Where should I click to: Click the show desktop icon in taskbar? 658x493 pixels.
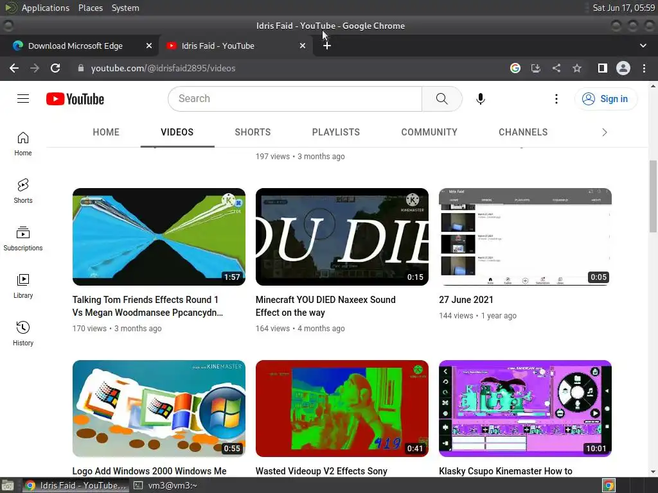[8, 485]
